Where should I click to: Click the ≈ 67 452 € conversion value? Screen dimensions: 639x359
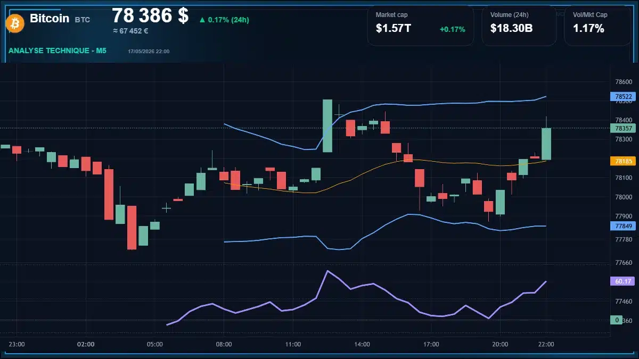tap(130, 31)
